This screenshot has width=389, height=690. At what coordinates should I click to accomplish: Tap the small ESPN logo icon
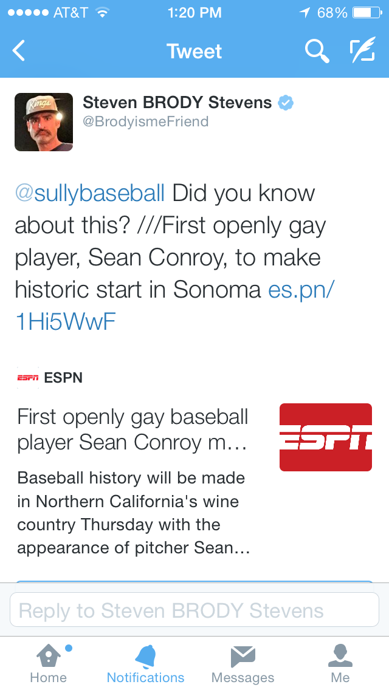[x=27, y=378]
